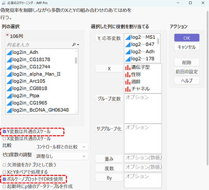Open the ゼロ度数の調整 dropdown

click(61, 156)
